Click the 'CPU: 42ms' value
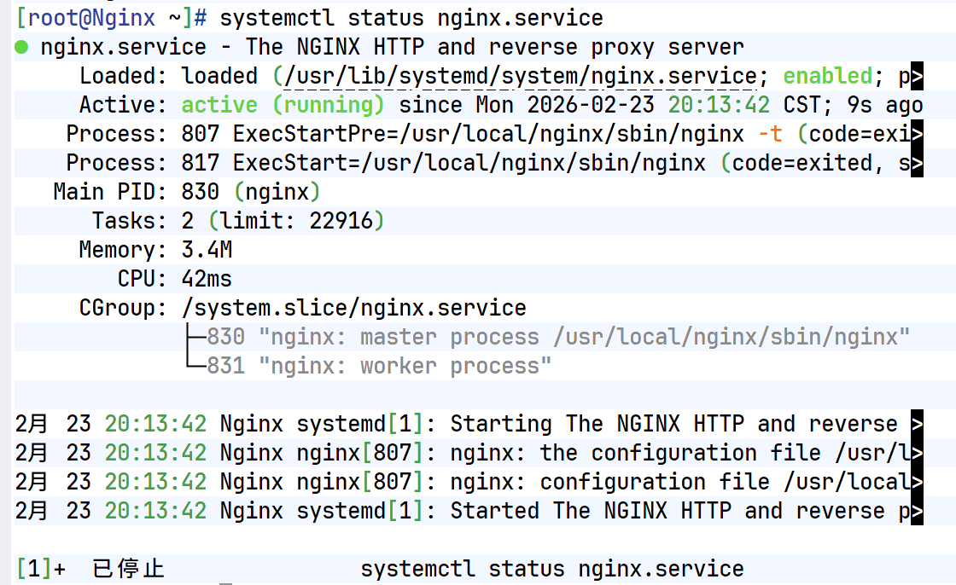956x585 pixels. tap(207, 279)
